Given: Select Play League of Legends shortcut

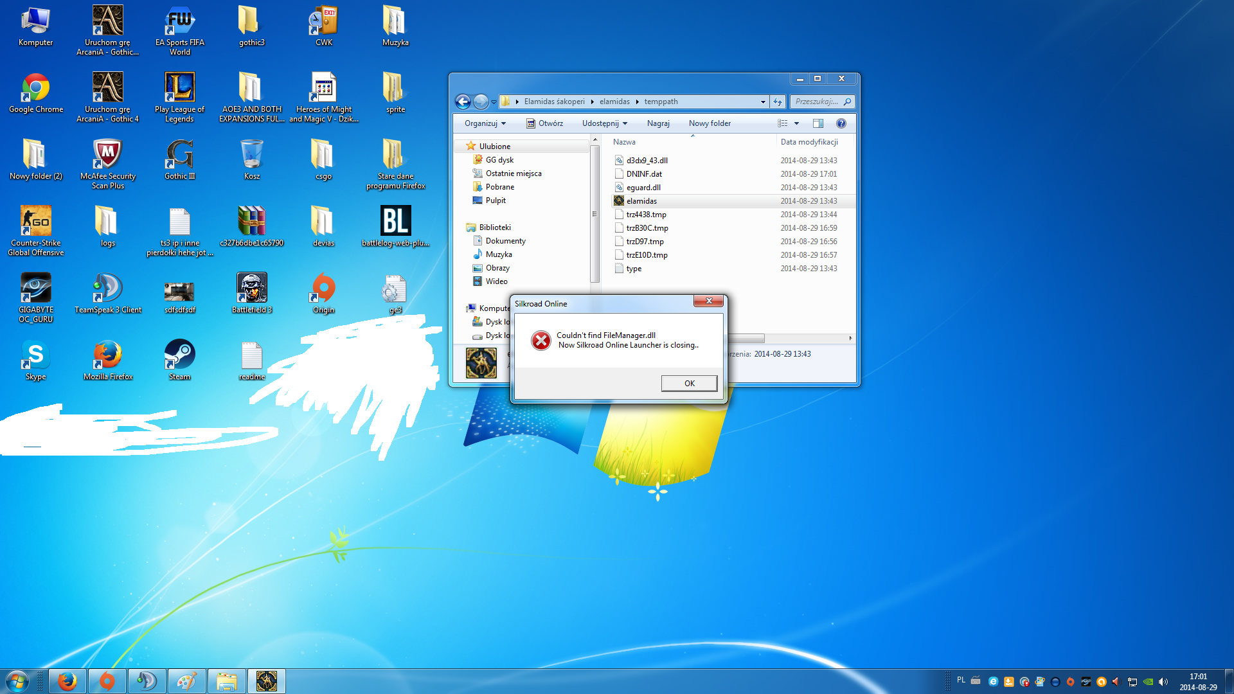Looking at the screenshot, I should pos(180,98).
